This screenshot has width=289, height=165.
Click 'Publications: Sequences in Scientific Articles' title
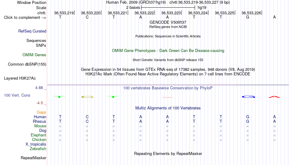(168, 36)
